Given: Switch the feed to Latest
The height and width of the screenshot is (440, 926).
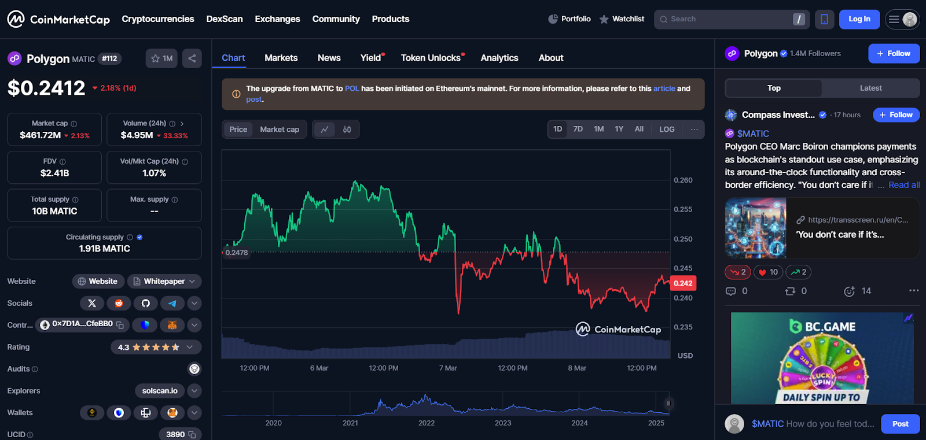Looking at the screenshot, I should (x=870, y=88).
